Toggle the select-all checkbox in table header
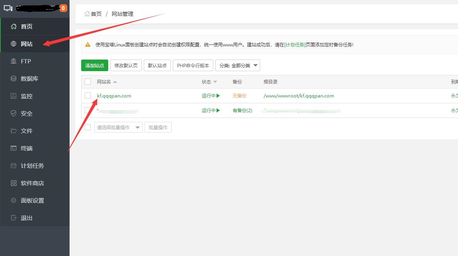The width and height of the screenshot is (458, 256). click(88, 82)
